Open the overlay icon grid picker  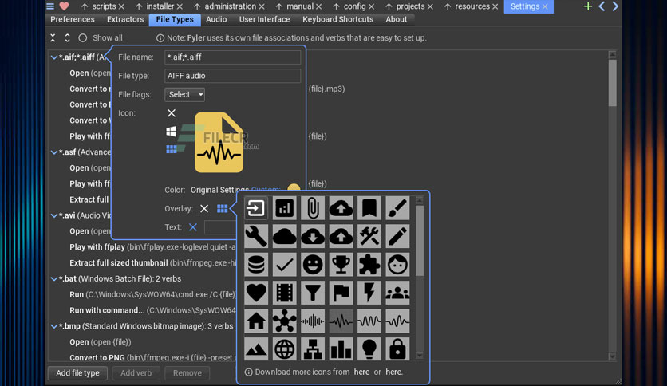[x=222, y=208]
